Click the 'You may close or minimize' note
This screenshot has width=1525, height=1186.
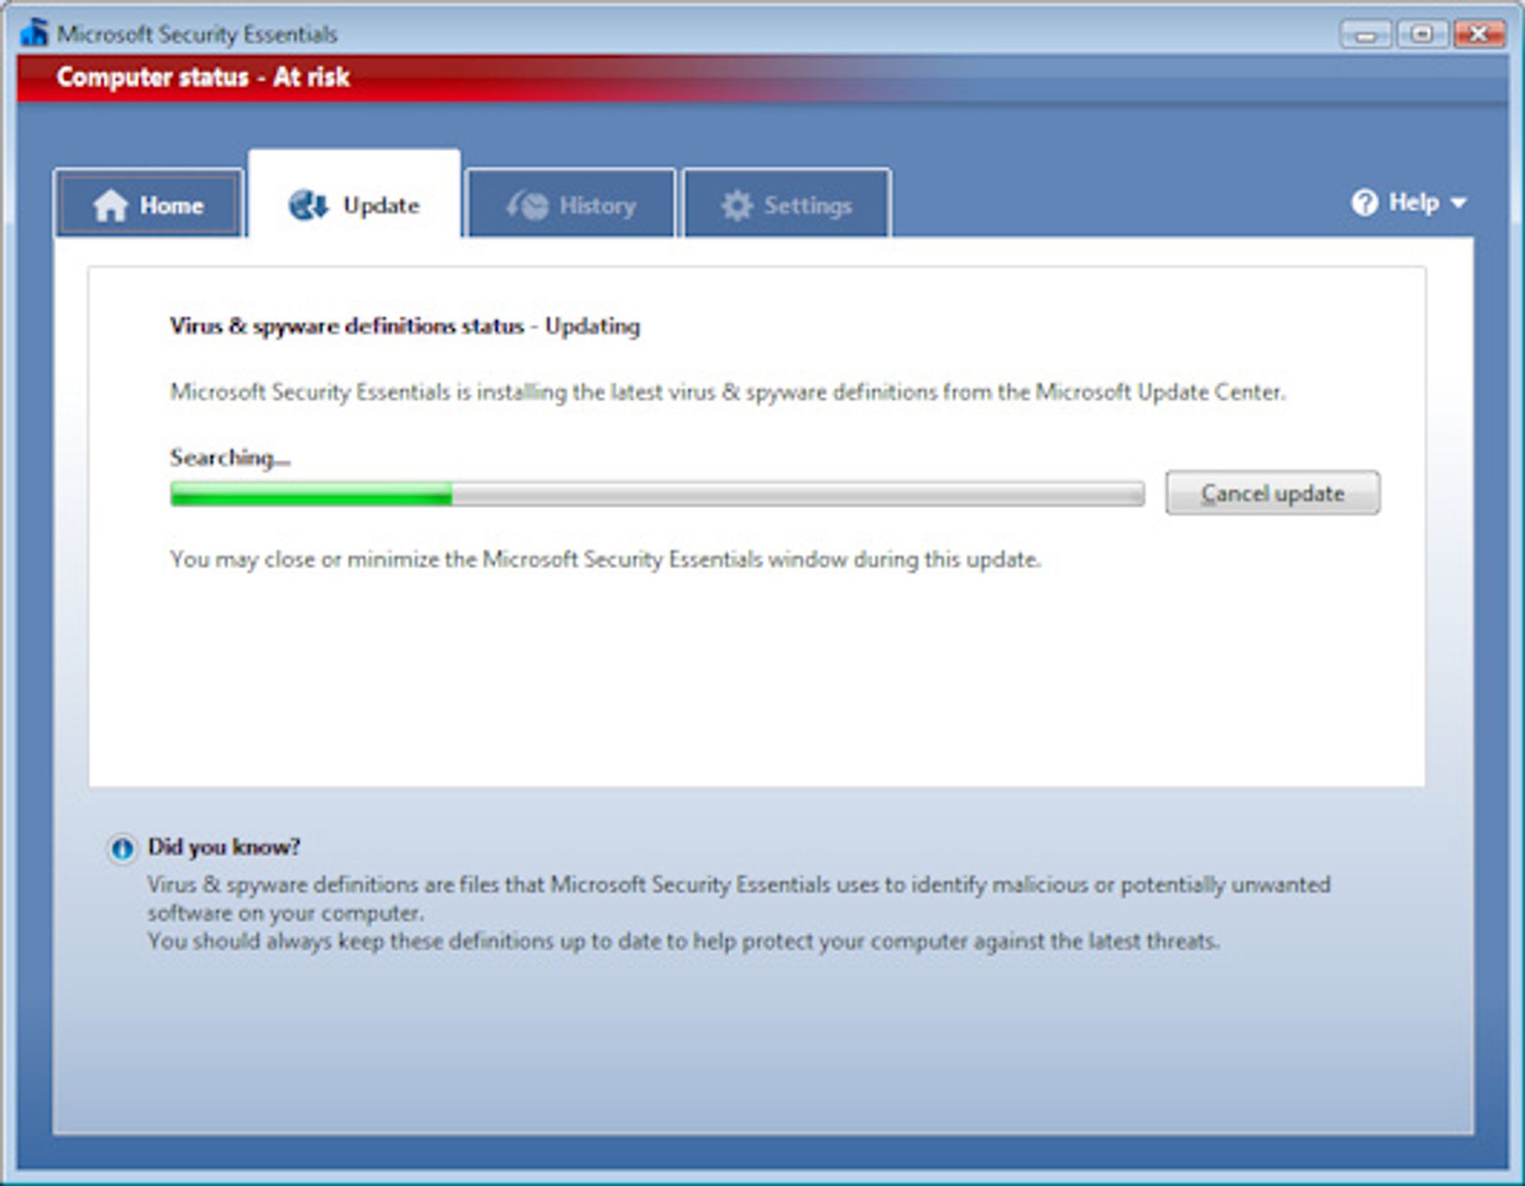pos(605,560)
